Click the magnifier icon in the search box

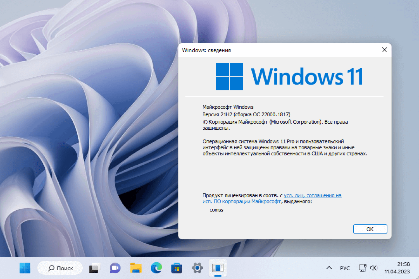click(x=51, y=268)
